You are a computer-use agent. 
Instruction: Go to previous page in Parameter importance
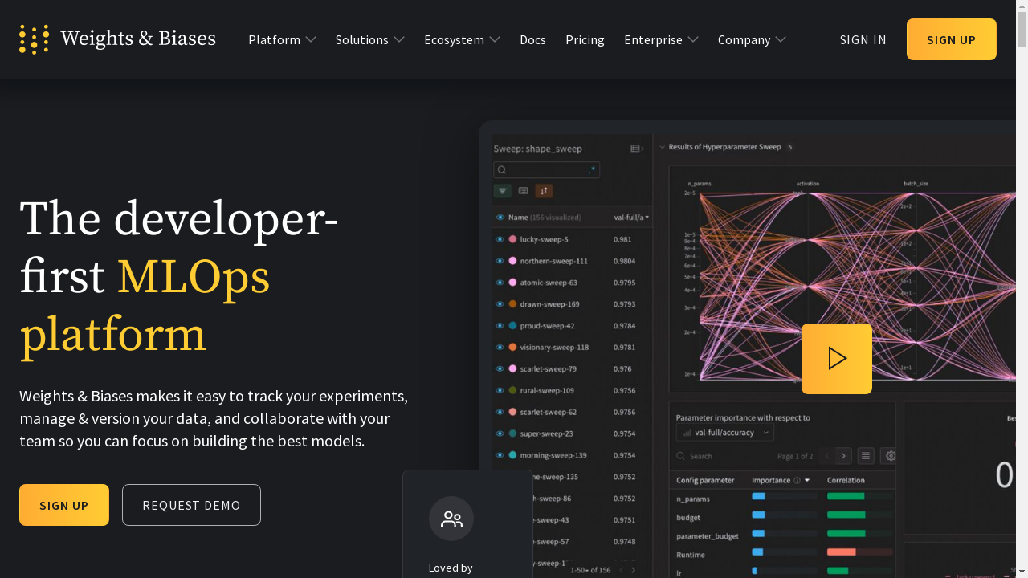[x=827, y=456]
